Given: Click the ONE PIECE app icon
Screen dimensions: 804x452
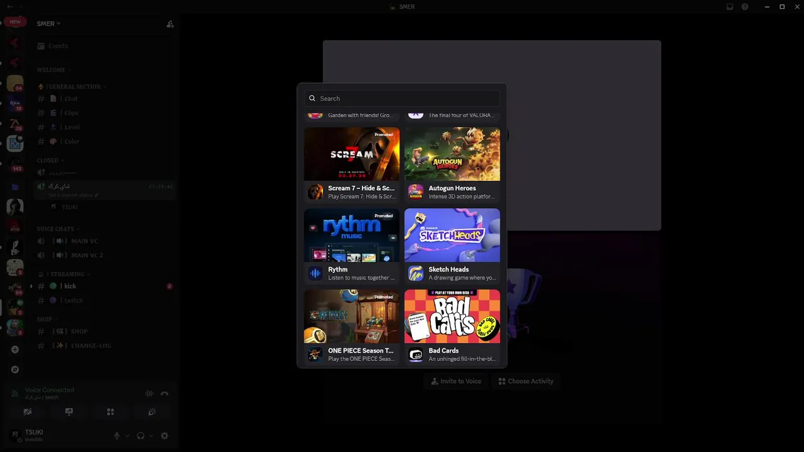Looking at the screenshot, I should pos(315,355).
